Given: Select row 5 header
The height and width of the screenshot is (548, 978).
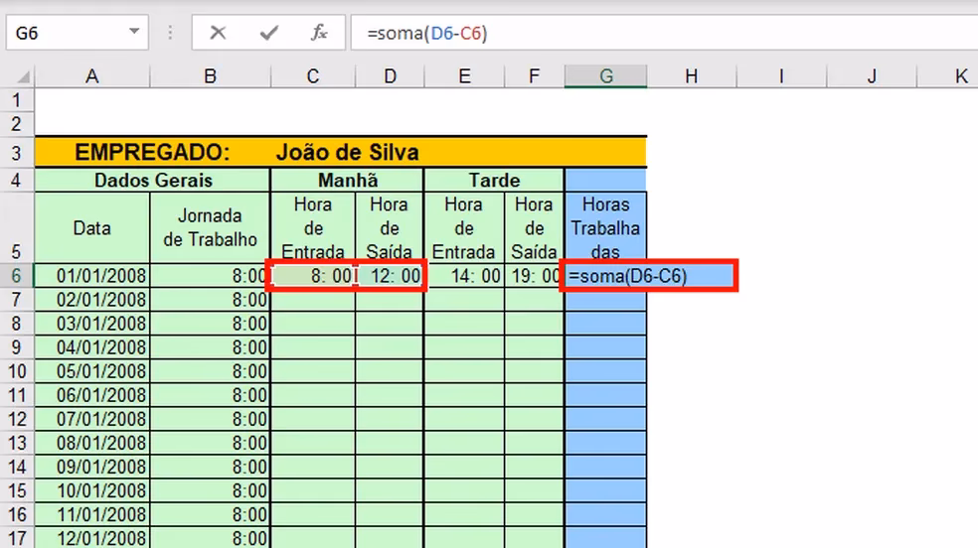Looking at the screenshot, I should tap(17, 227).
